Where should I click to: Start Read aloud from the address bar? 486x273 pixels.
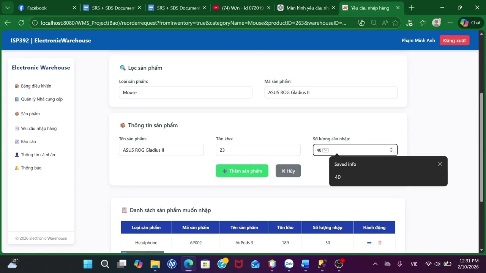click(385, 23)
